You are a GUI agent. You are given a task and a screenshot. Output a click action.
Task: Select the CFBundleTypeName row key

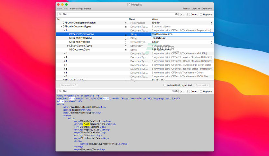[80, 38]
